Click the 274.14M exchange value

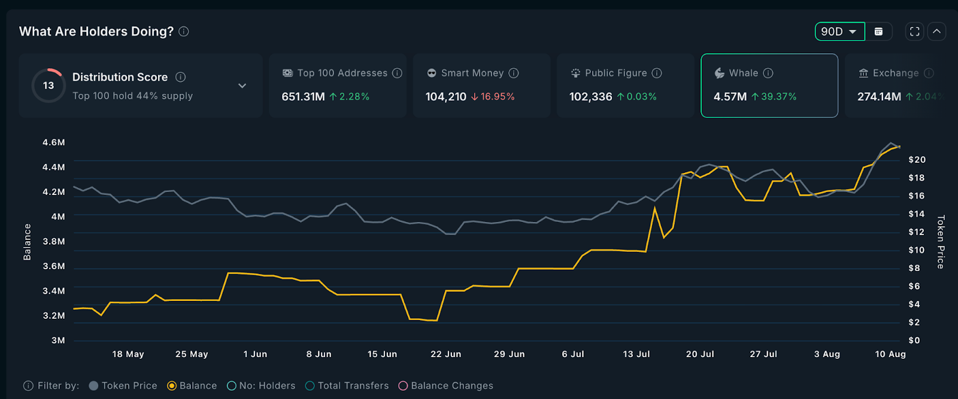(879, 96)
